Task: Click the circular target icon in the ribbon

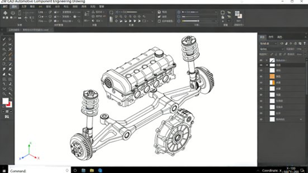Action: coord(13,13)
